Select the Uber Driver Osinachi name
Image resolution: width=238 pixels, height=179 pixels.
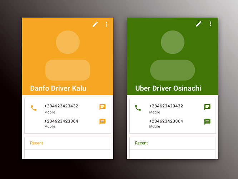(168, 88)
